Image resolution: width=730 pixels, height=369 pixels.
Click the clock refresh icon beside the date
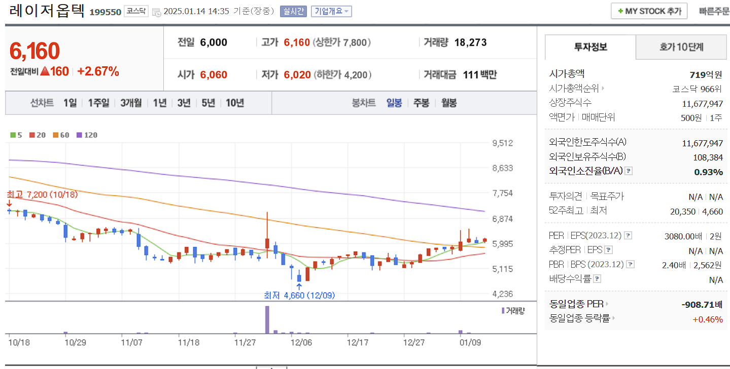coord(156,11)
